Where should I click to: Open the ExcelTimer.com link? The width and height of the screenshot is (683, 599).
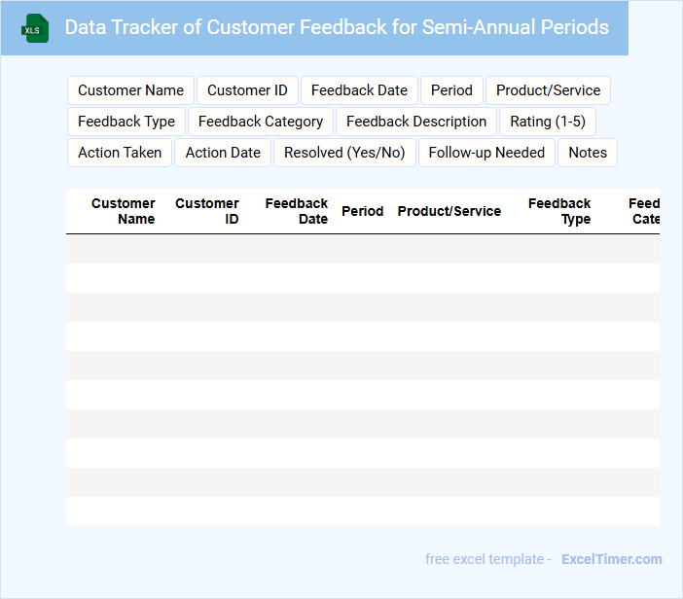pos(612,559)
